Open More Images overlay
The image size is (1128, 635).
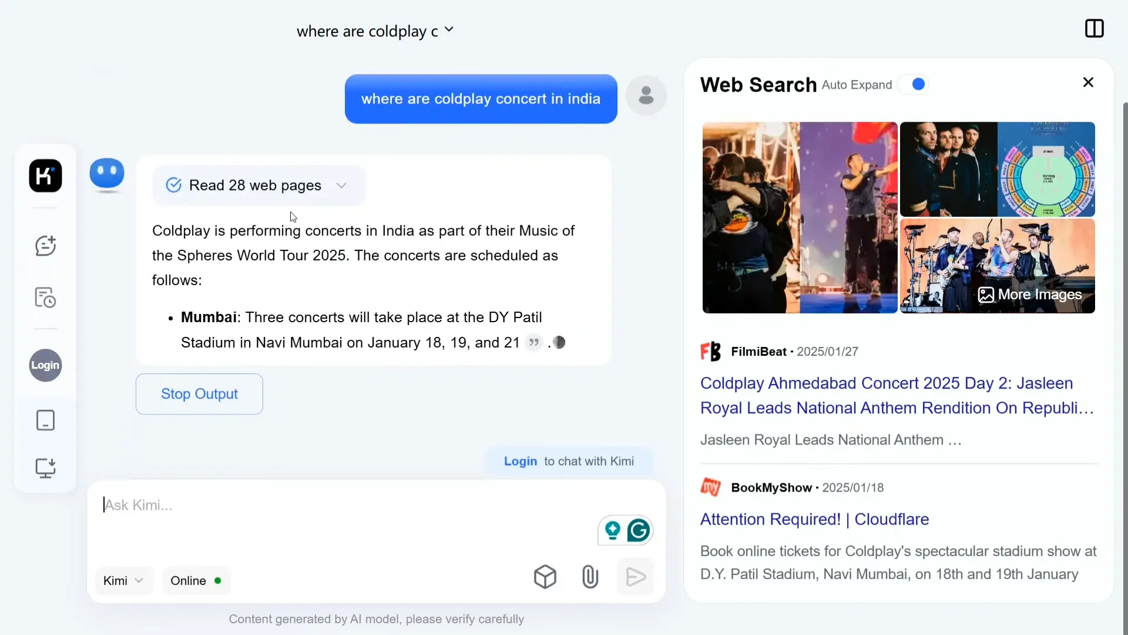1030,295
